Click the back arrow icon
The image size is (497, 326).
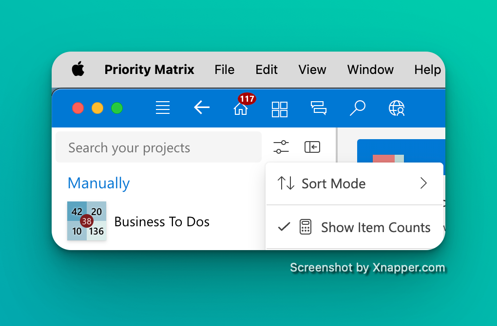[202, 108]
